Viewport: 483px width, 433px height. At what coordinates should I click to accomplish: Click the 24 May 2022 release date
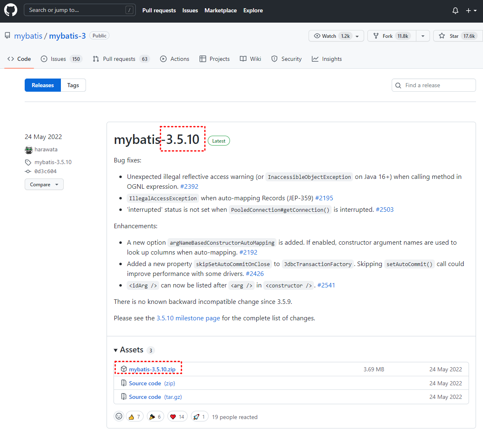[43, 137]
